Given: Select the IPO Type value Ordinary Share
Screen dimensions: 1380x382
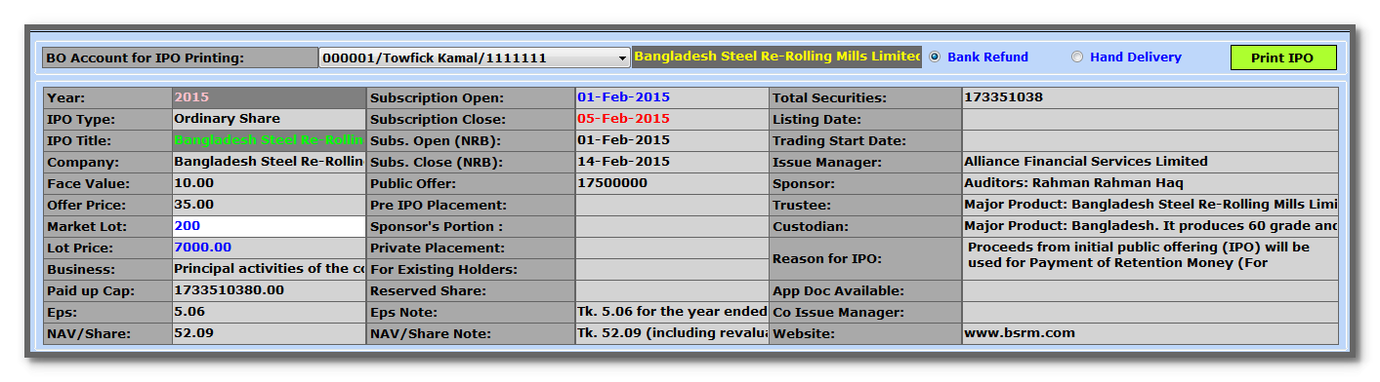Looking at the screenshot, I should tap(269, 119).
